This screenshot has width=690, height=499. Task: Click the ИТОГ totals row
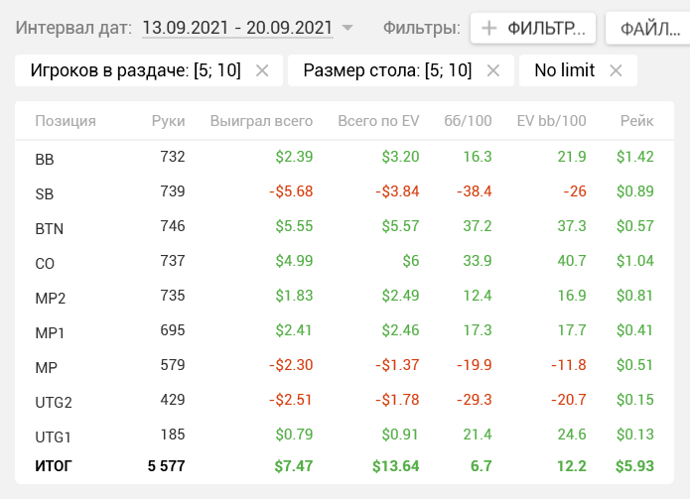pyautogui.click(x=54, y=465)
